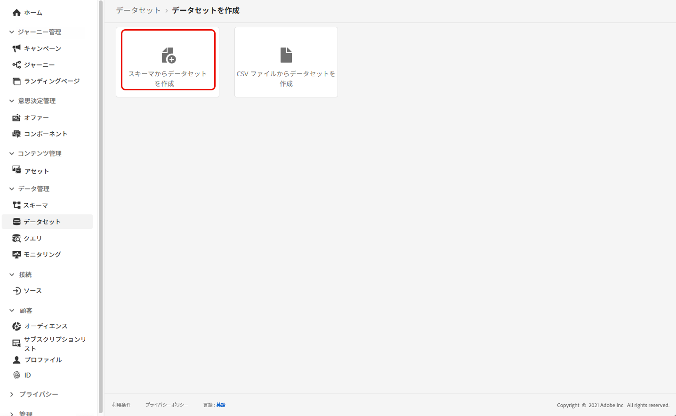Click the Schema (スキーマ) icon
676x416 pixels.
16,205
